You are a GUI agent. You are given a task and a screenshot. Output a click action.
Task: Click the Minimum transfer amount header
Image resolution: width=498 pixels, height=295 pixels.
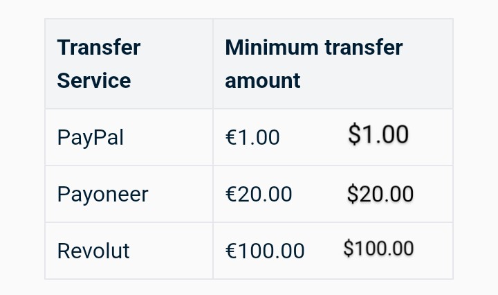tap(333, 64)
